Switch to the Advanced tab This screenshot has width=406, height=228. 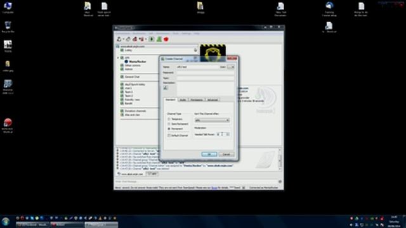(x=213, y=100)
